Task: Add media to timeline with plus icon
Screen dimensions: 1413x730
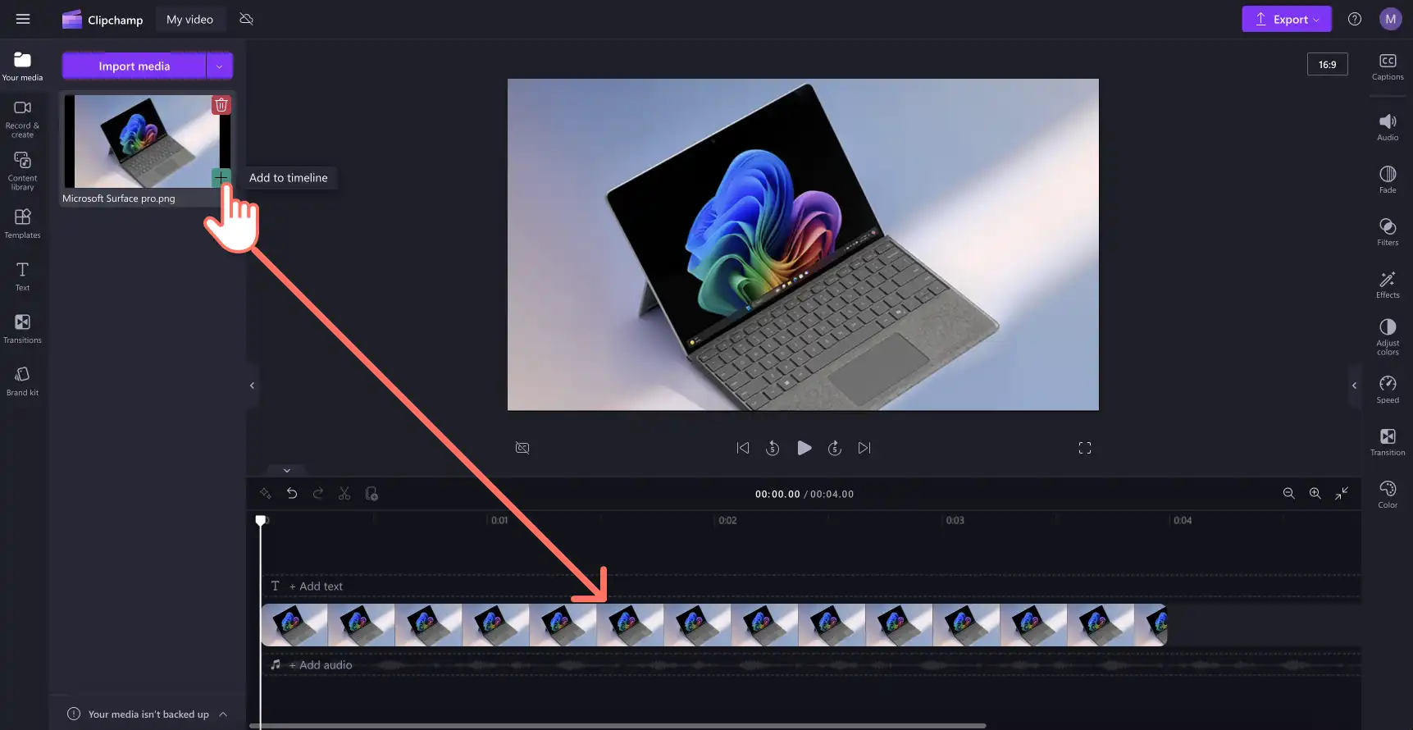Action: coord(221,177)
